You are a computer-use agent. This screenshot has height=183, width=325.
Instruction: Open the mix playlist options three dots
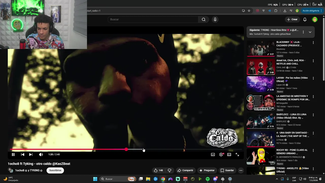[303, 32]
